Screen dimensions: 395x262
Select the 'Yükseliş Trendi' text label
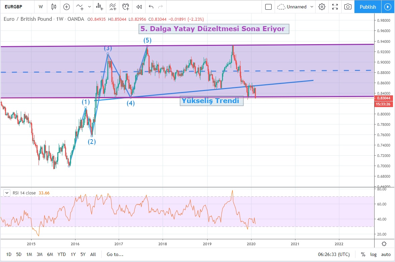[212, 101]
